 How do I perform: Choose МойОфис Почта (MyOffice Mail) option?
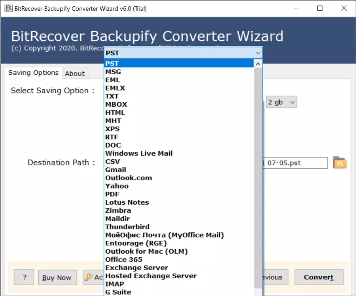pos(179,235)
